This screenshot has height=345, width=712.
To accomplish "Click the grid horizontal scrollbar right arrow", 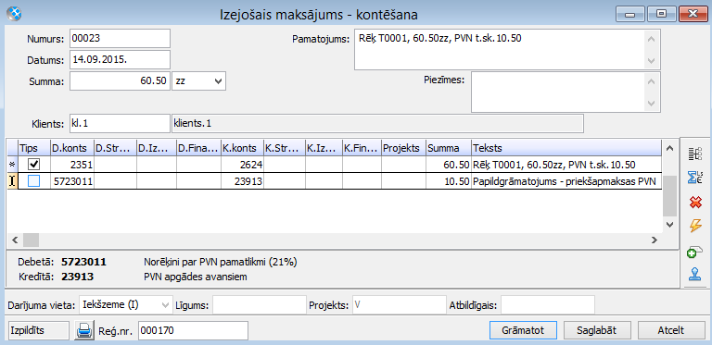I will pyautogui.click(x=655, y=240).
